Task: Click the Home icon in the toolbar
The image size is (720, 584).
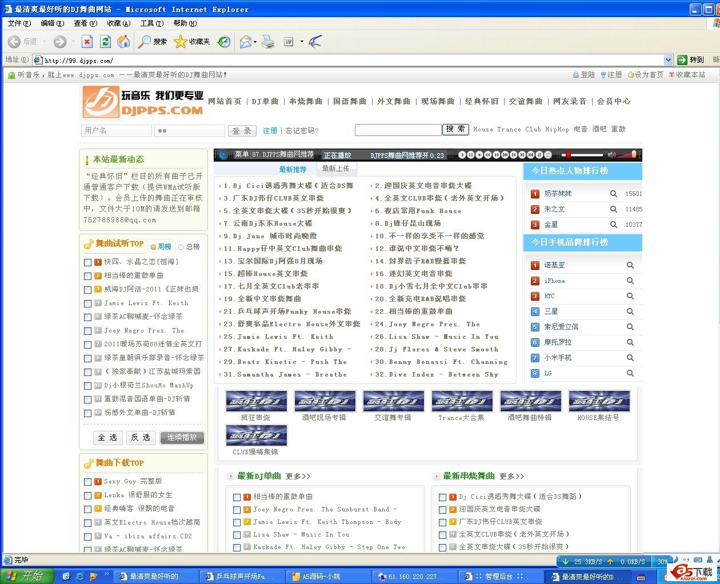Action: click(x=123, y=41)
